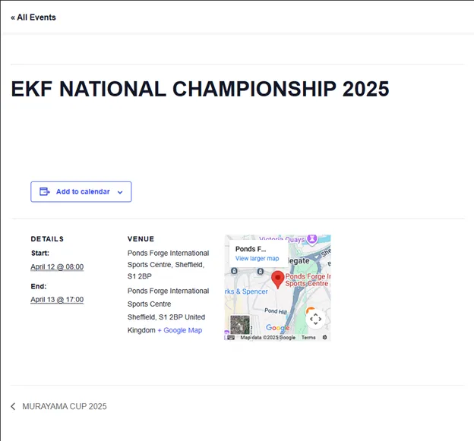Click the map keyboard shortcuts icon

tap(230, 337)
